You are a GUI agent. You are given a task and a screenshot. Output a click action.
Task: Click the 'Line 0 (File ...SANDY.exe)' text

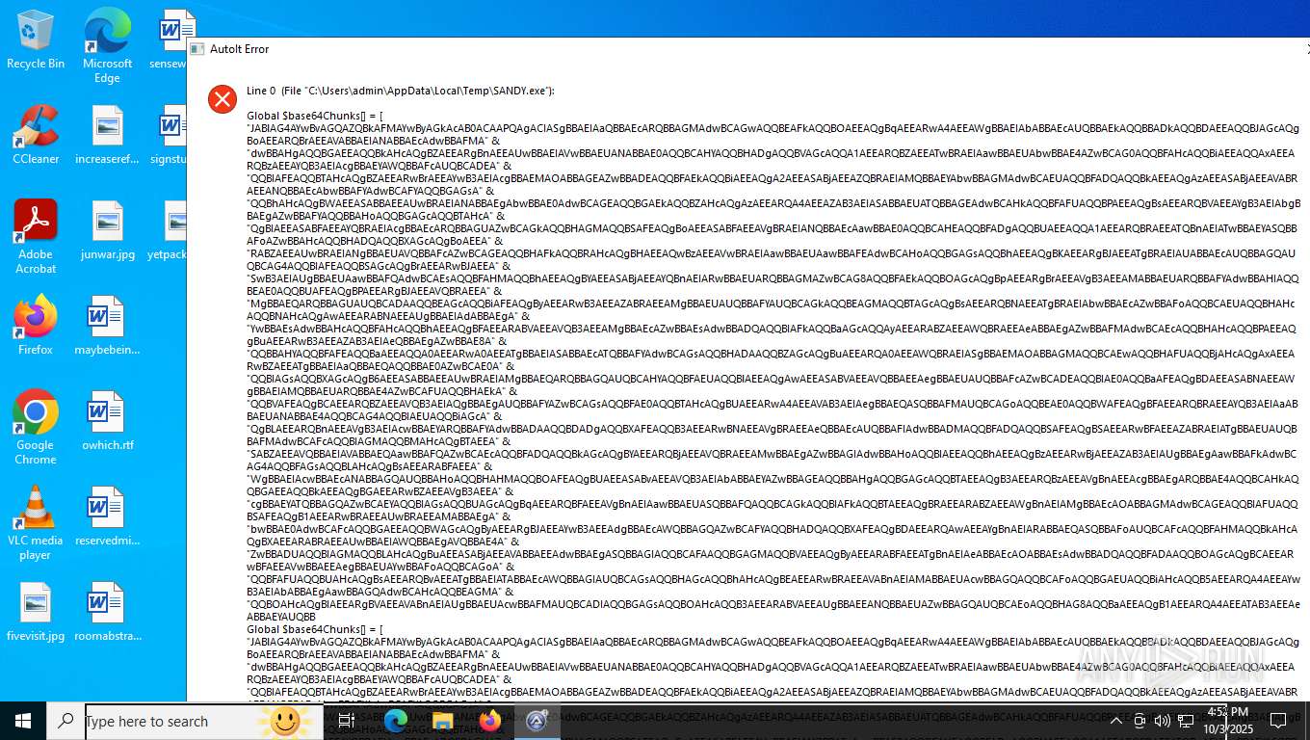[x=401, y=91]
